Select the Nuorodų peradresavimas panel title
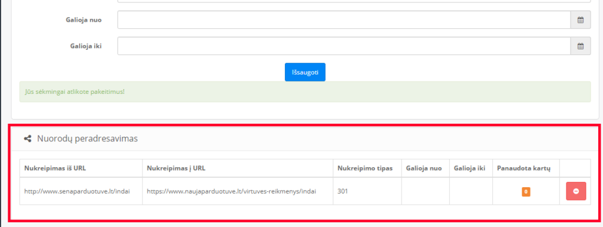This screenshot has width=603, height=227. pos(87,138)
